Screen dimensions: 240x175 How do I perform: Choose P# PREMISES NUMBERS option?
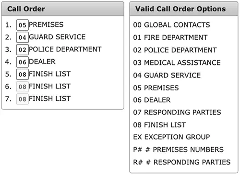pos(179,150)
